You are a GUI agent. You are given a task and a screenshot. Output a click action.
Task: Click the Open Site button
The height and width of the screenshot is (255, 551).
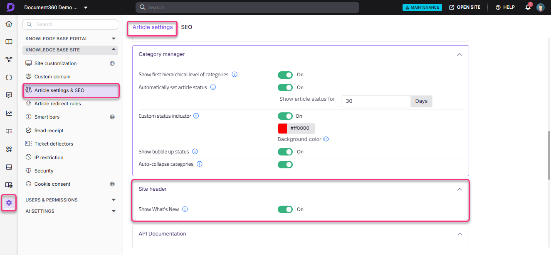465,7
